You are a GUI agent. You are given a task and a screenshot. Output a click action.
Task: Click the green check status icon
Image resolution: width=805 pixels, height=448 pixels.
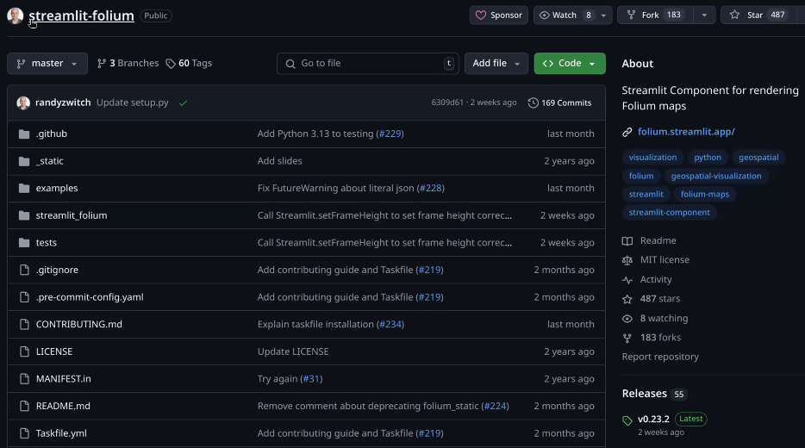(183, 103)
